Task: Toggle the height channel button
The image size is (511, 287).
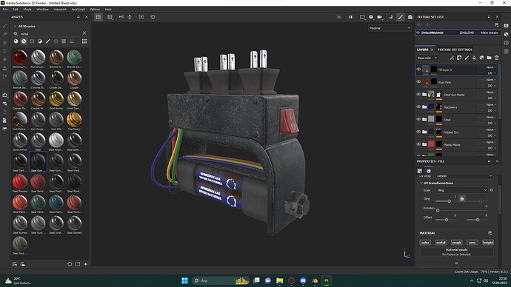Action: point(488,243)
